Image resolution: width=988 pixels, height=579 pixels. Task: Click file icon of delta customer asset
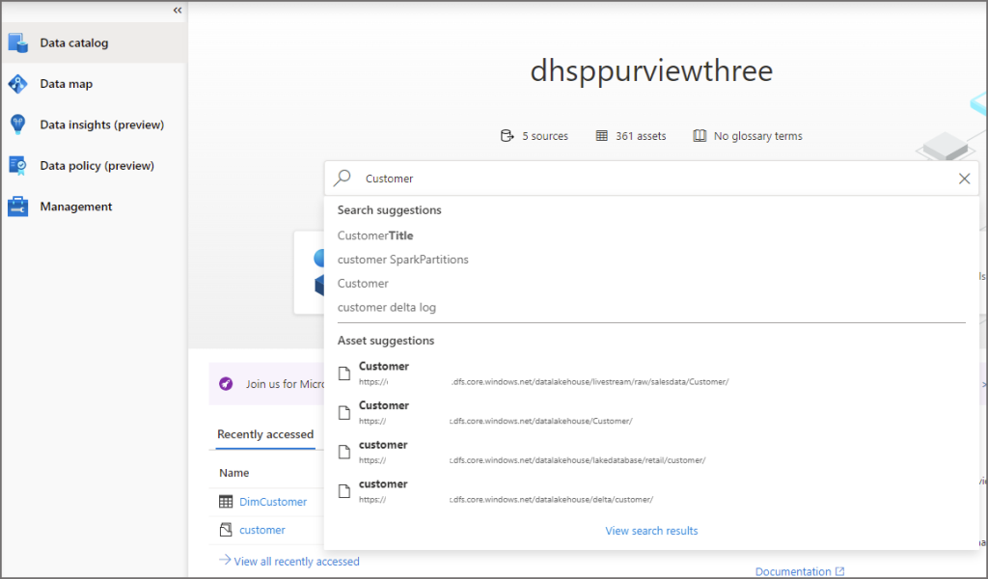pyautogui.click(x=344, y=491)
